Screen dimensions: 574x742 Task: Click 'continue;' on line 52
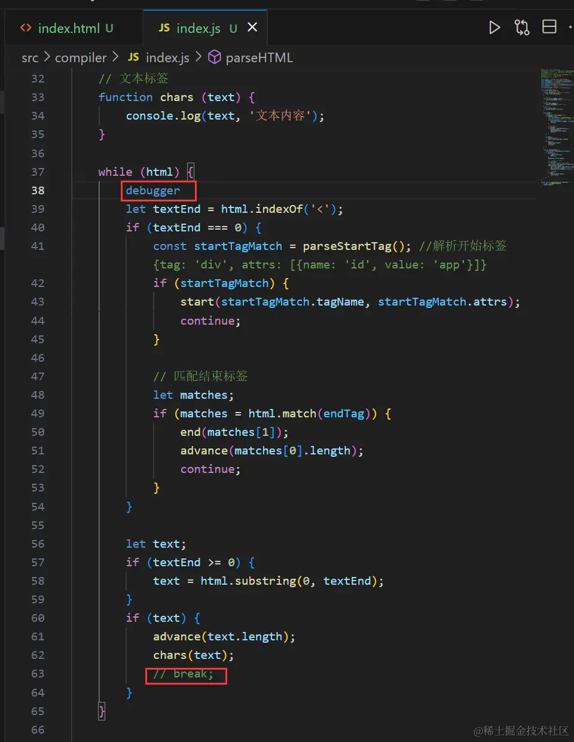[210, 469]
